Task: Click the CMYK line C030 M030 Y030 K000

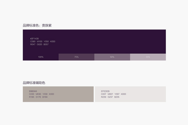Action: point(41,94)
